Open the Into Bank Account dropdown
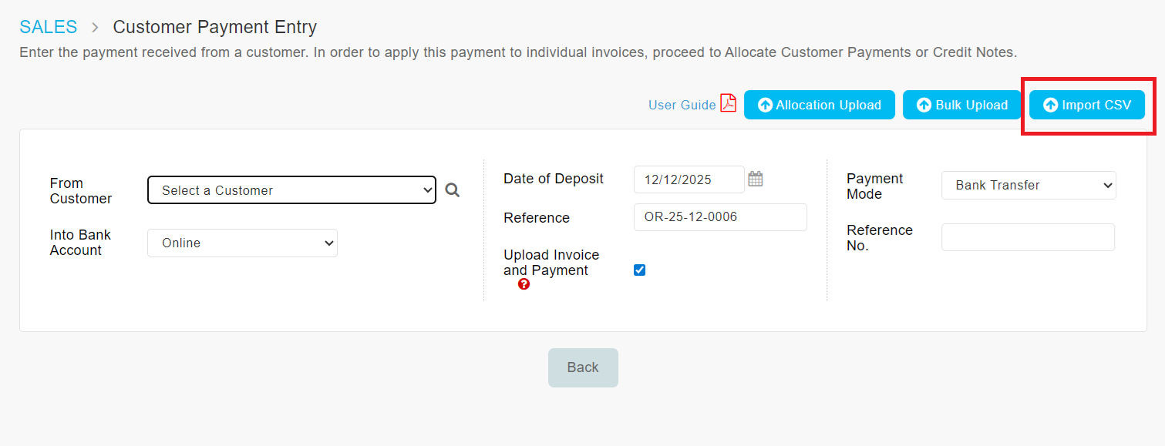 (242, 243)
